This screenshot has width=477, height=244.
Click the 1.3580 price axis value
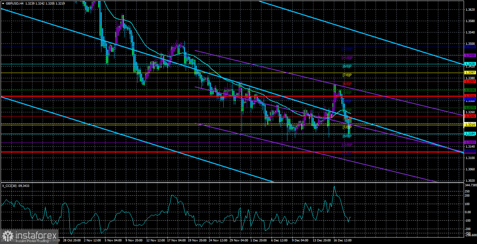click(x=470, y=21)
